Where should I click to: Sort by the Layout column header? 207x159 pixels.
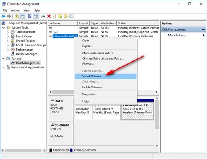click(x=84, y=23)
